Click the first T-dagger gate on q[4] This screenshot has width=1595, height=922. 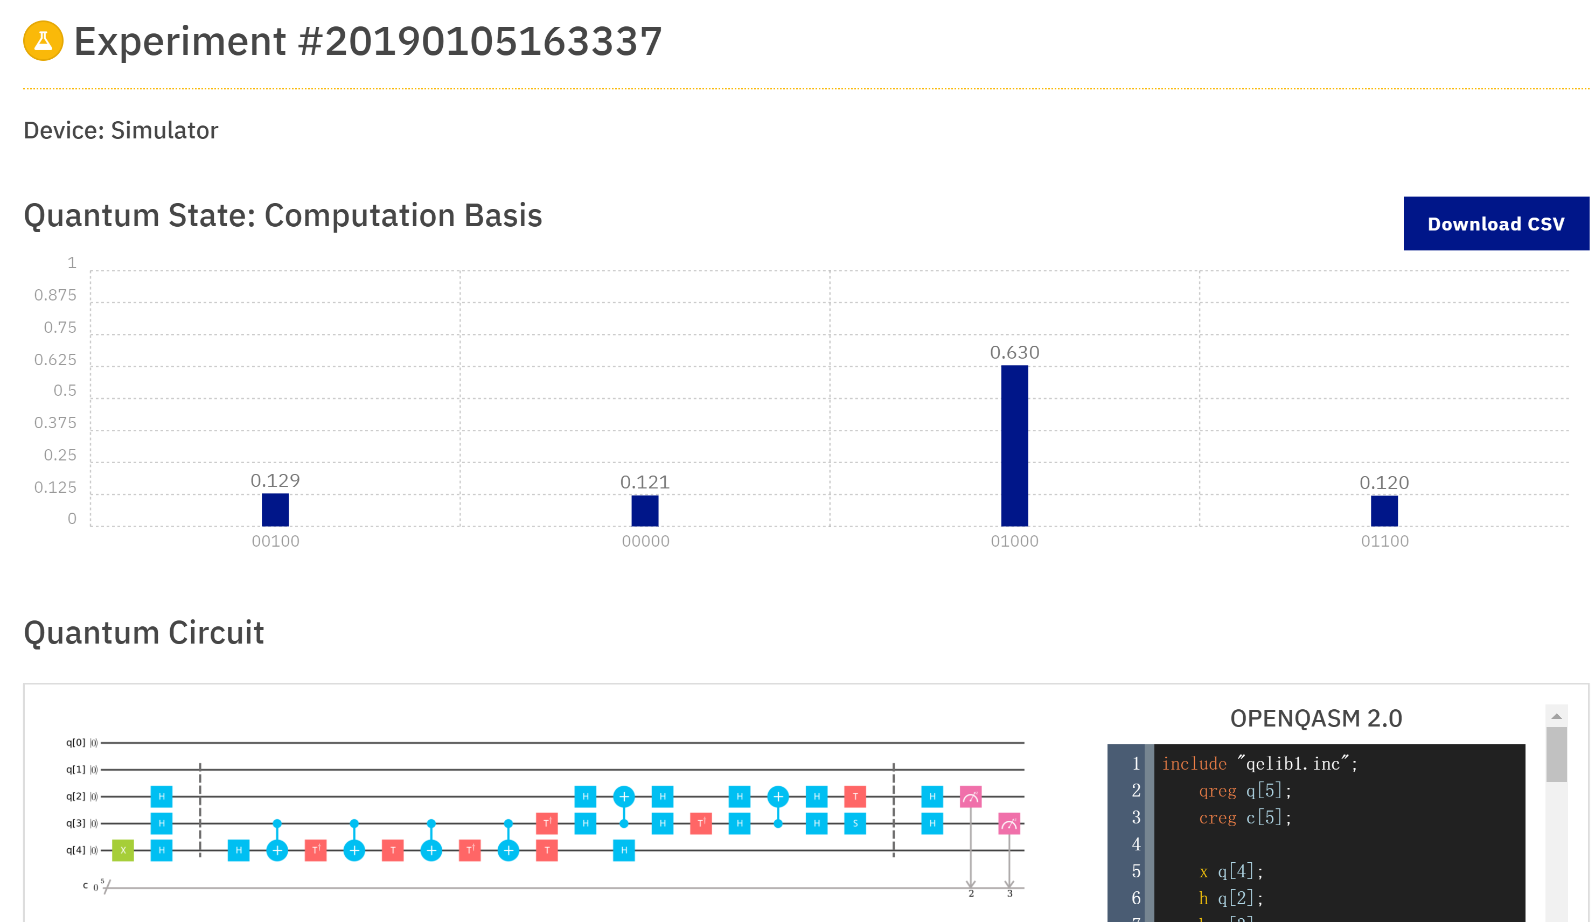click(x=315, y=850)
